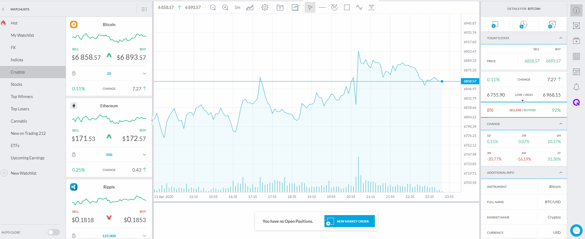
Task: Click the Ethereum coin logo
Action: 74,106
